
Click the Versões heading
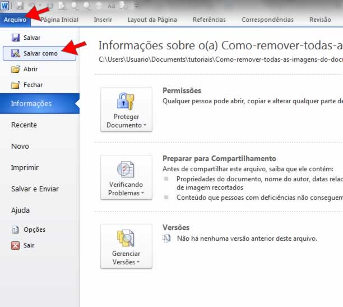[176, 227]
